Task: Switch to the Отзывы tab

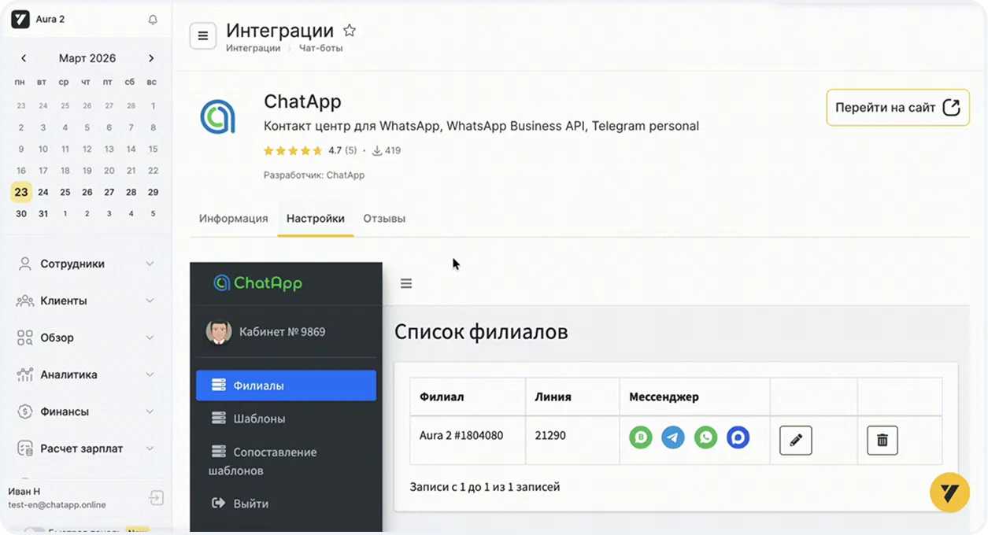Action: (x=384, y=219)
